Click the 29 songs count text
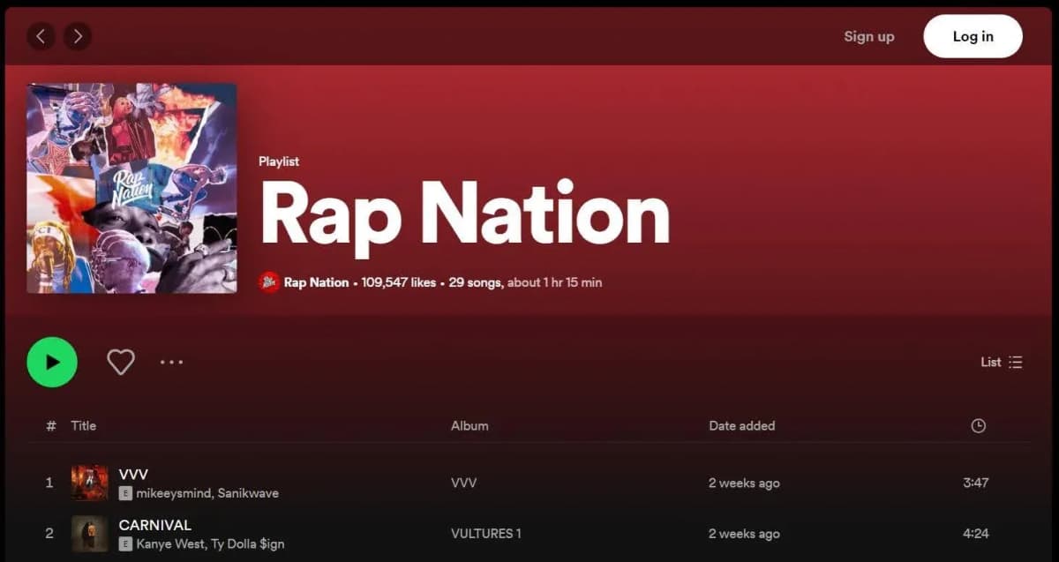The width and height of the screenshot is (1059, 562). point(476,282)
